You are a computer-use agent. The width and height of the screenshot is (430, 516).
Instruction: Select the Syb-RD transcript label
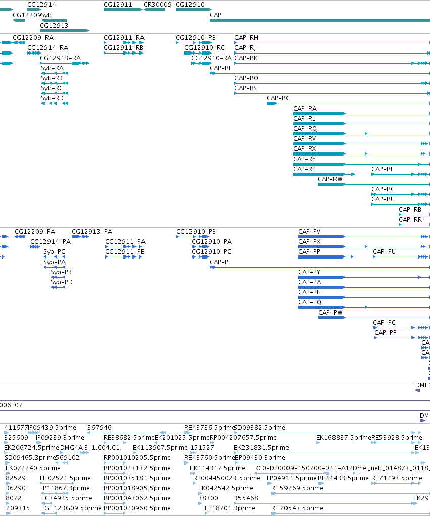point(52,98)
